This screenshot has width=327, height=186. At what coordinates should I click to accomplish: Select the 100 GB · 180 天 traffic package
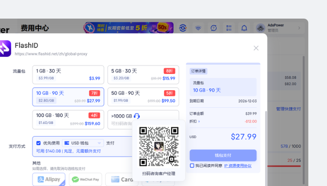click(x=68, y=120)
